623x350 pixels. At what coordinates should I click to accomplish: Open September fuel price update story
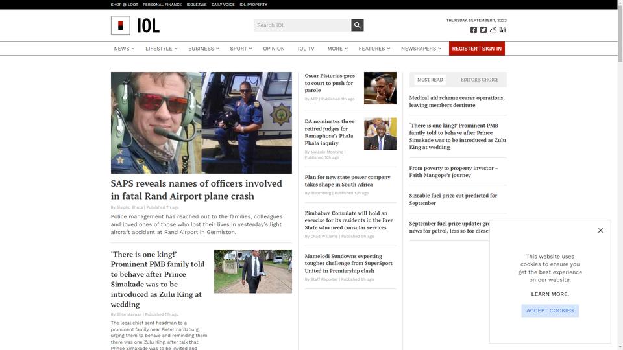[449, 227]
